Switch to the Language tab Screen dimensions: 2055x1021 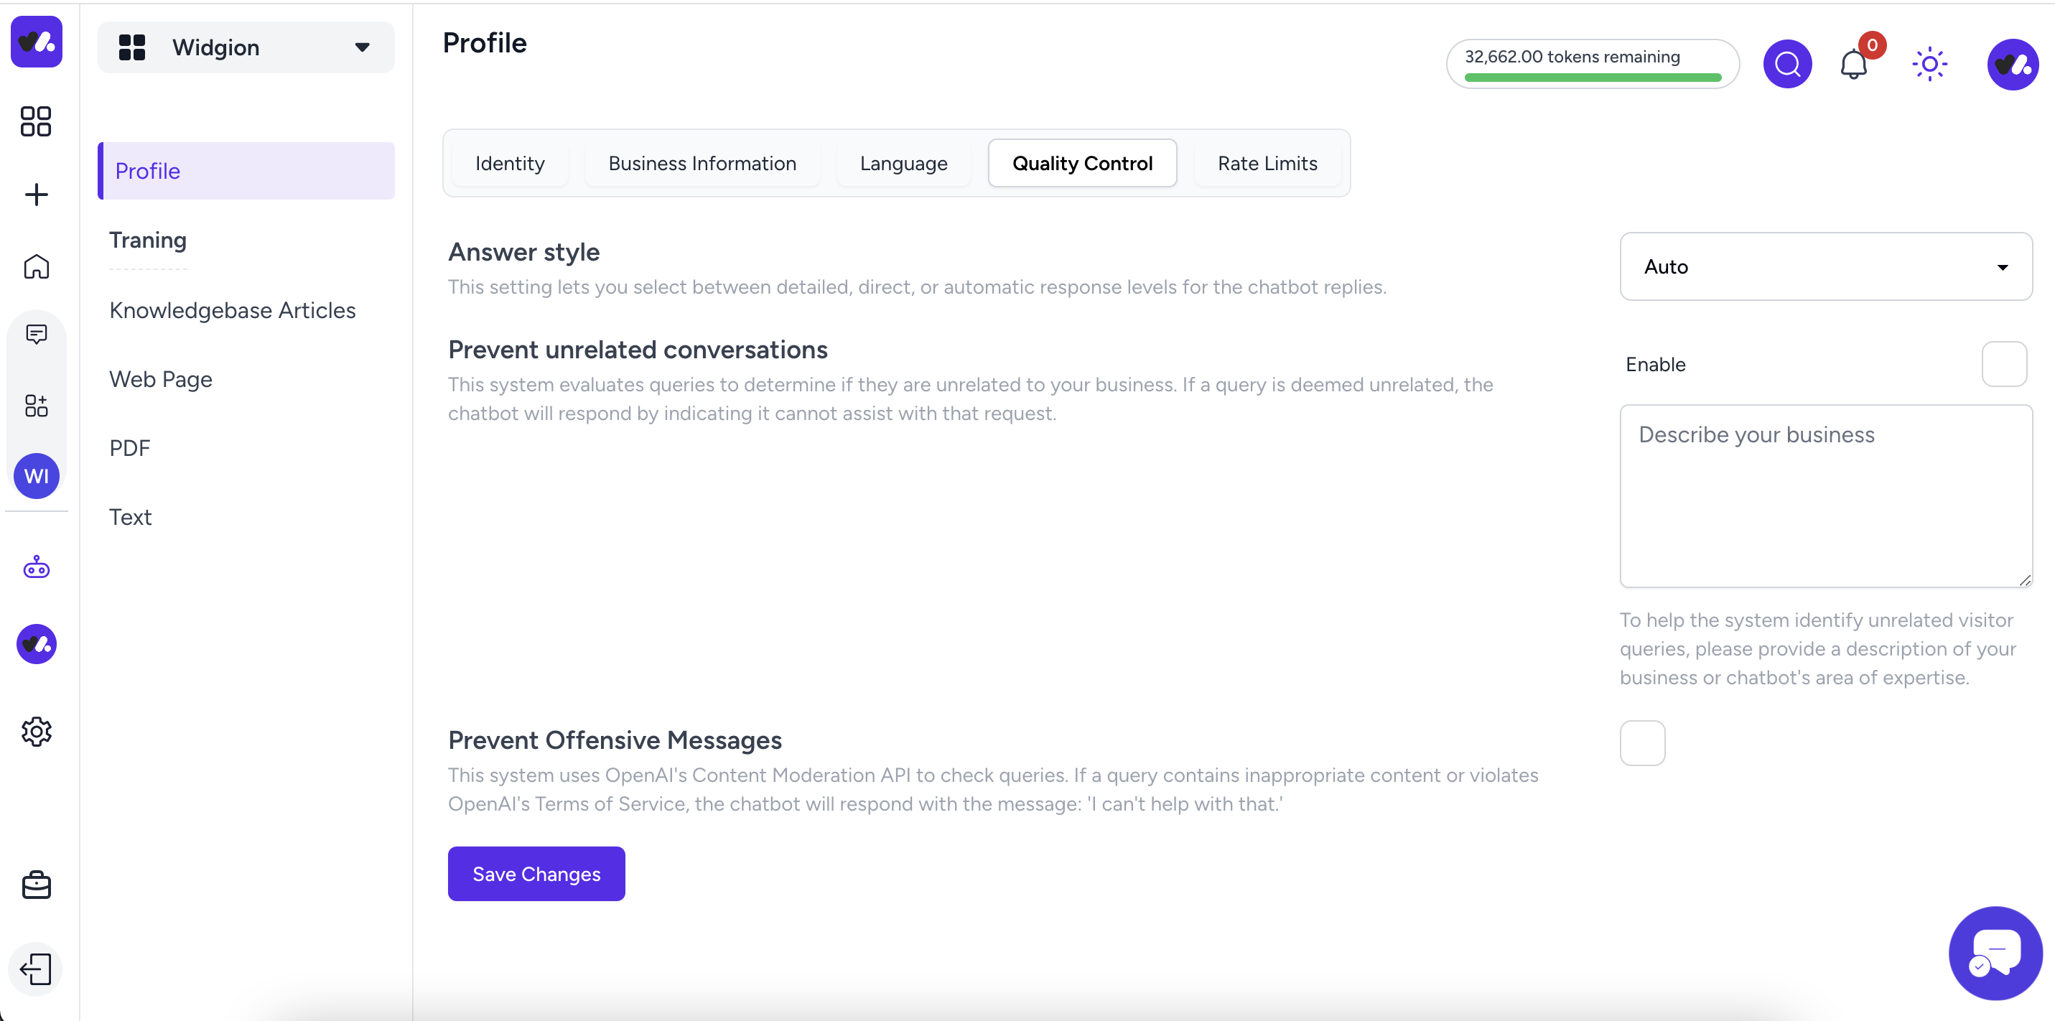point(903,164)
